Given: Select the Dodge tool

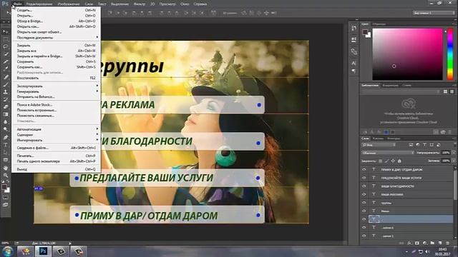Looking at the screenshot, I should click(x=5, y=130).
